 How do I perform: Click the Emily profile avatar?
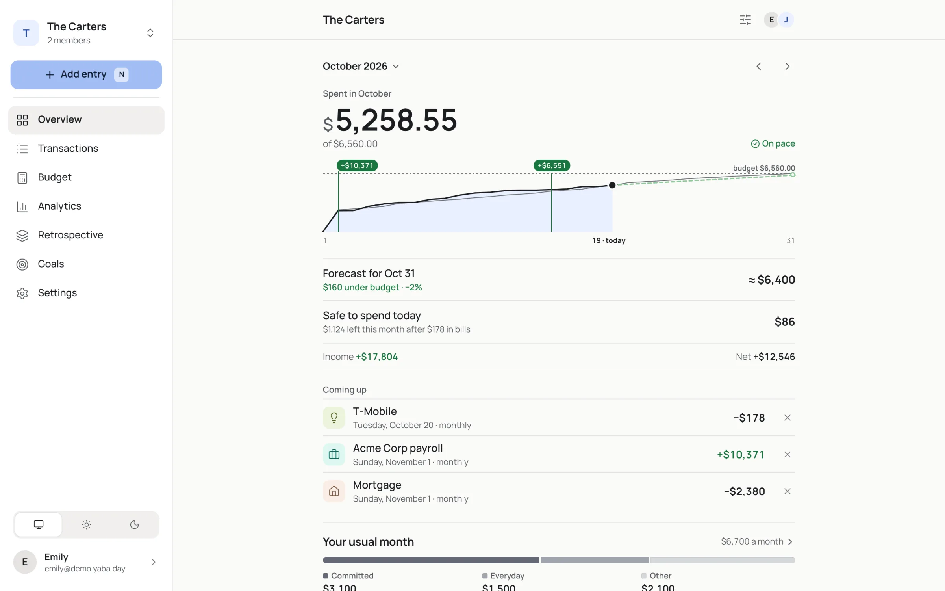point(25,562)
